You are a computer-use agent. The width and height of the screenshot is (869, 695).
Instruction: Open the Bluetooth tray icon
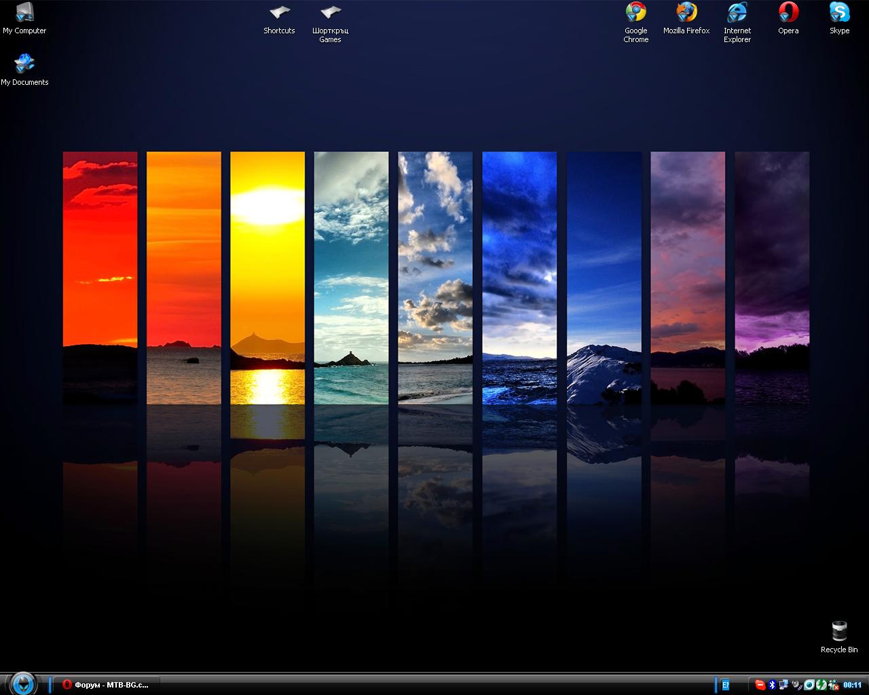click(772, 685)
